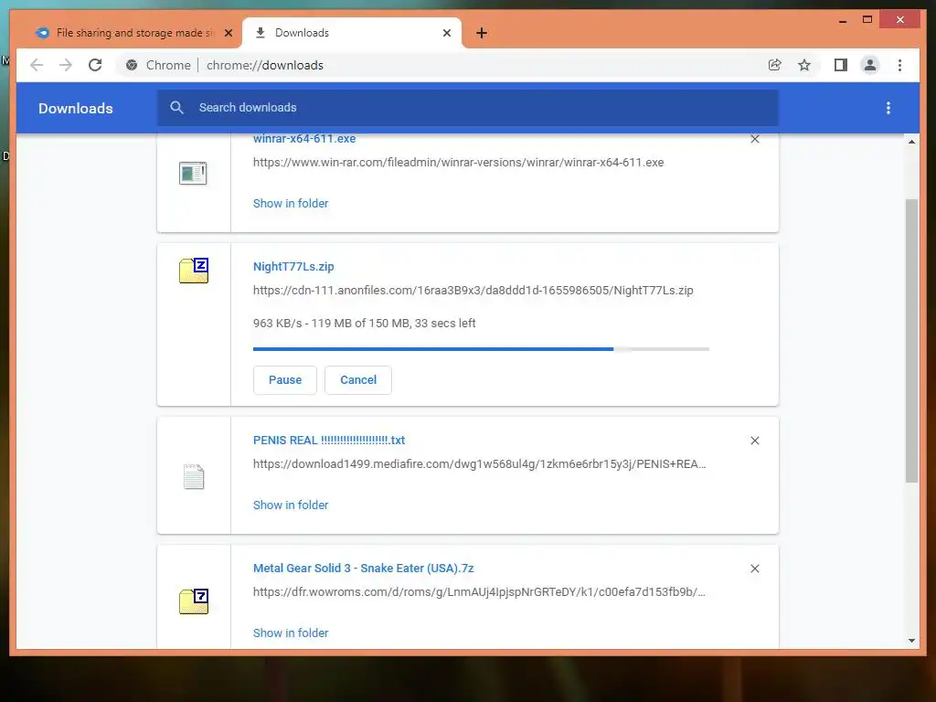936x702 pixels.
Task: Click the winrar download URL
Action: click(459, 163)
